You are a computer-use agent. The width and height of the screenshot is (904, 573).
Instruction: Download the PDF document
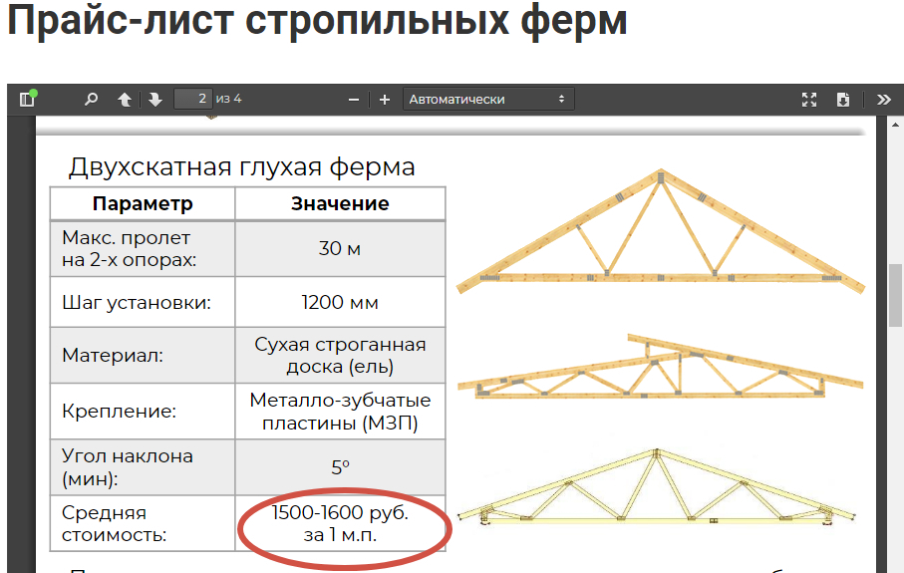point(843,99)
